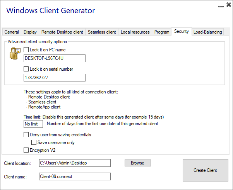The width and height of the screenshot is (233, 190).
Task: Open Local resources tab
Action: pyautogui.click(x=135, y=32)
